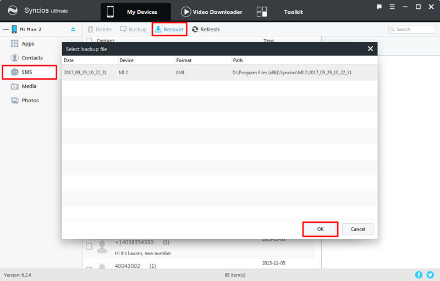Confirm with the OK button
This screenshot has height=281, width=440.
tap(320, 229)
